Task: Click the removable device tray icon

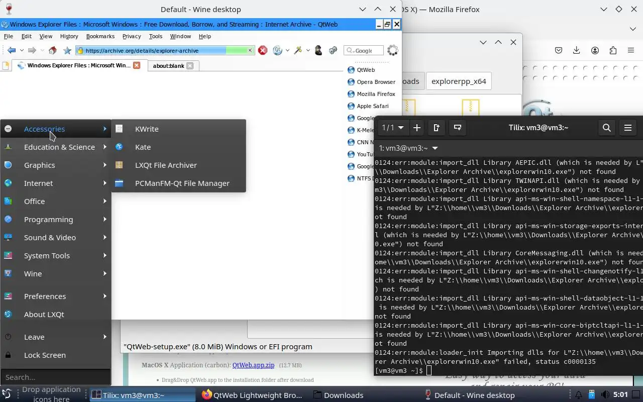Action: coord(592,395)
